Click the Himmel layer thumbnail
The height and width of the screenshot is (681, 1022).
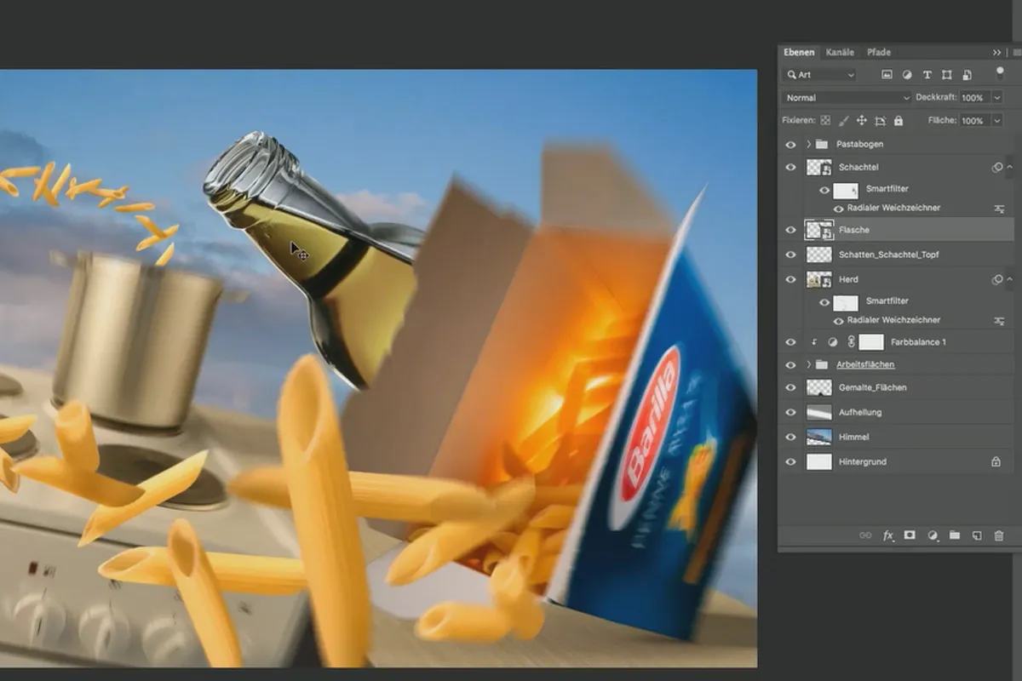pos(818,437)
